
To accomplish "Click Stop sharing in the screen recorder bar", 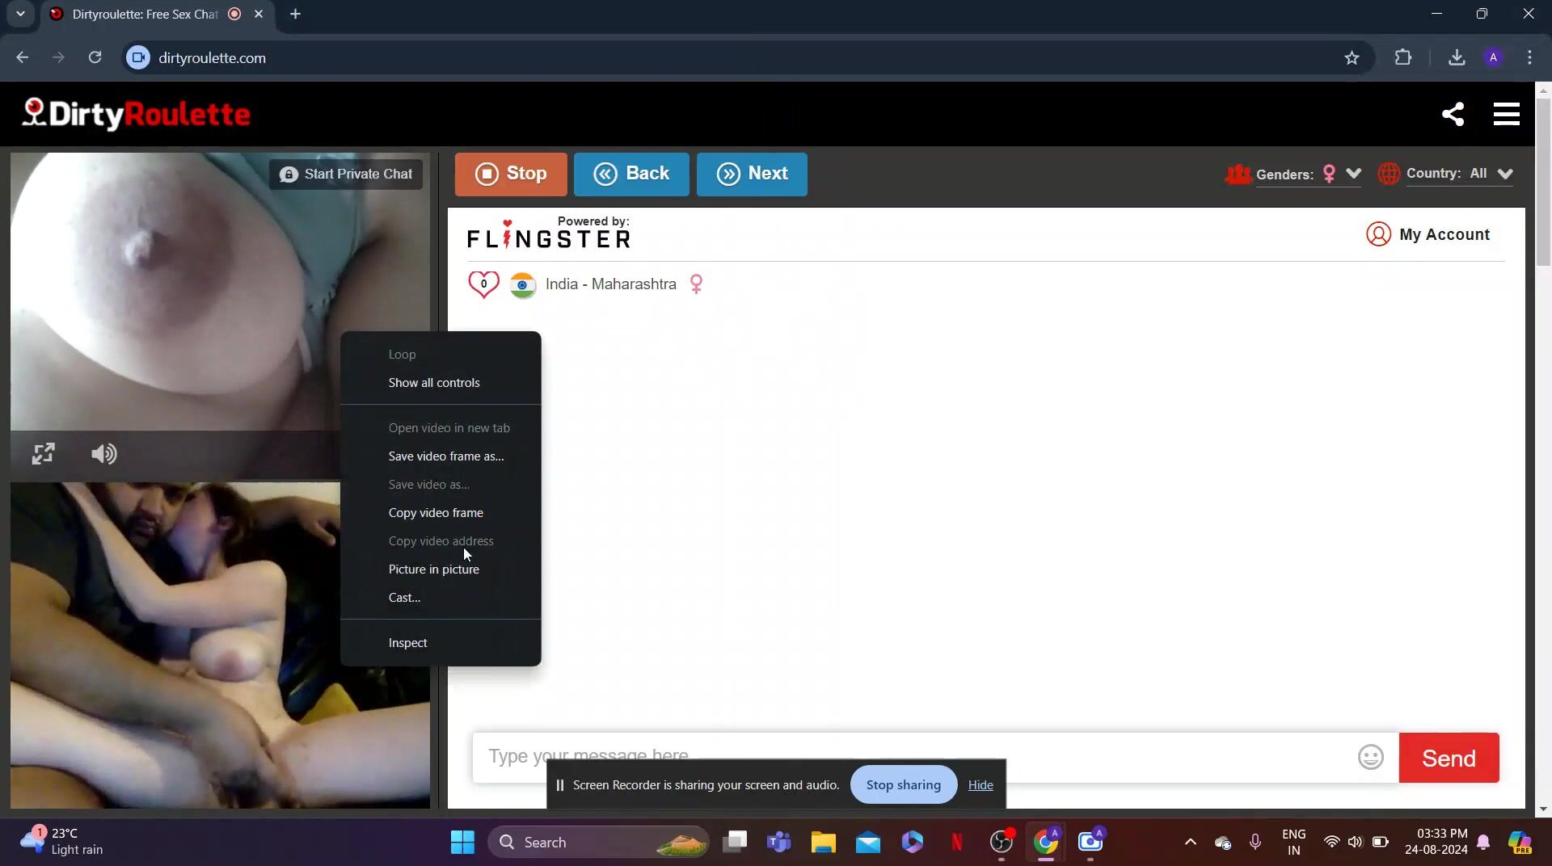I will [x=903, y=785].
